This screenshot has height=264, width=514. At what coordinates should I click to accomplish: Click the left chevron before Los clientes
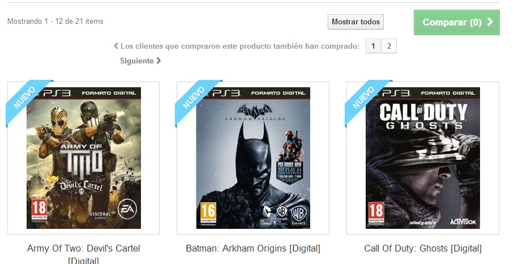pos(116,46)
